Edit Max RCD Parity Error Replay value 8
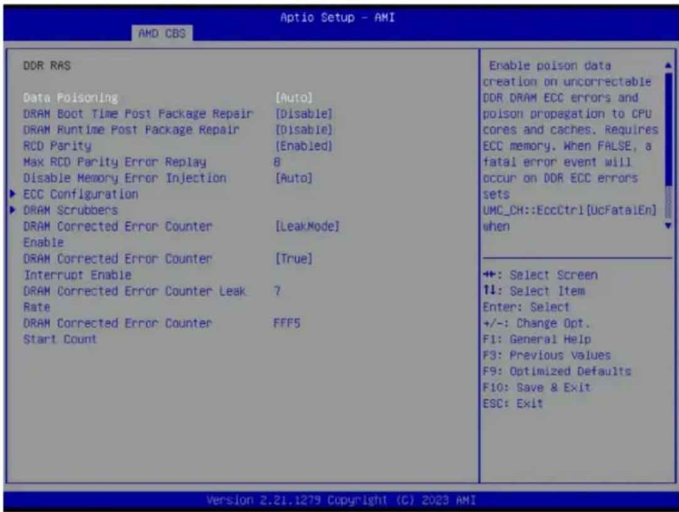Viewport: 679px width, 512px height. (x=277, y=162)
